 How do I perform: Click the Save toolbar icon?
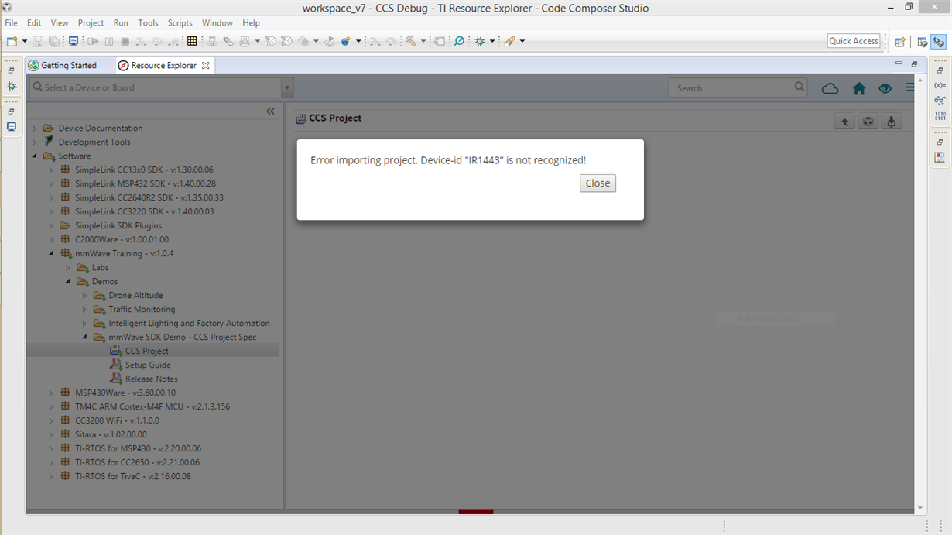coord(38,41)
